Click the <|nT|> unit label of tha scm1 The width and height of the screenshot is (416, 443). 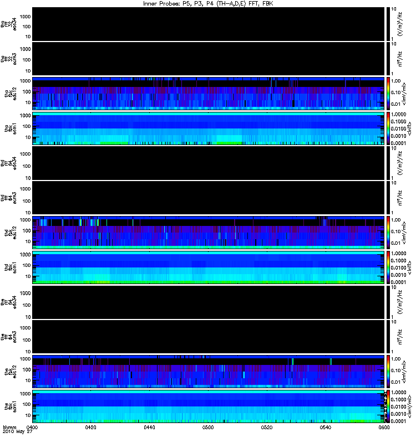tap(409, 128)
